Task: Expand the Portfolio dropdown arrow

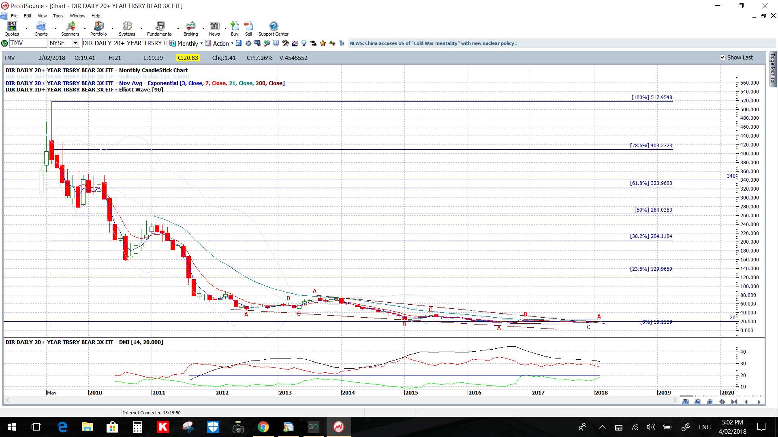Action: point(112,29)
